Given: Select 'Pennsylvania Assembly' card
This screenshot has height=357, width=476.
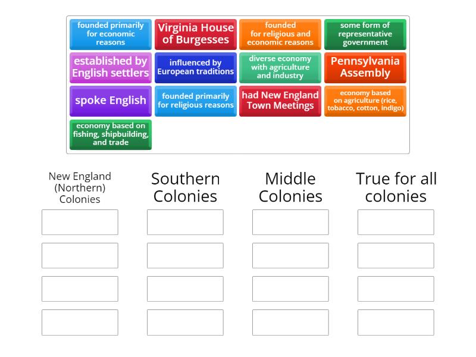Looking at the screenshot, I should coord(365,67).
